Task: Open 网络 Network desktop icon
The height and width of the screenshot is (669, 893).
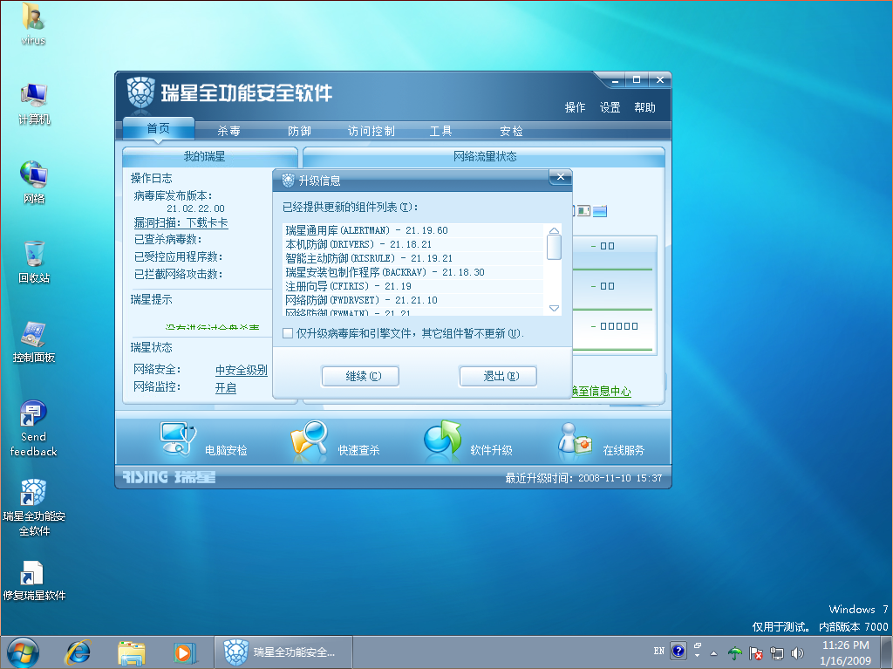Action: pyautogui.click(x=34, y=182)
